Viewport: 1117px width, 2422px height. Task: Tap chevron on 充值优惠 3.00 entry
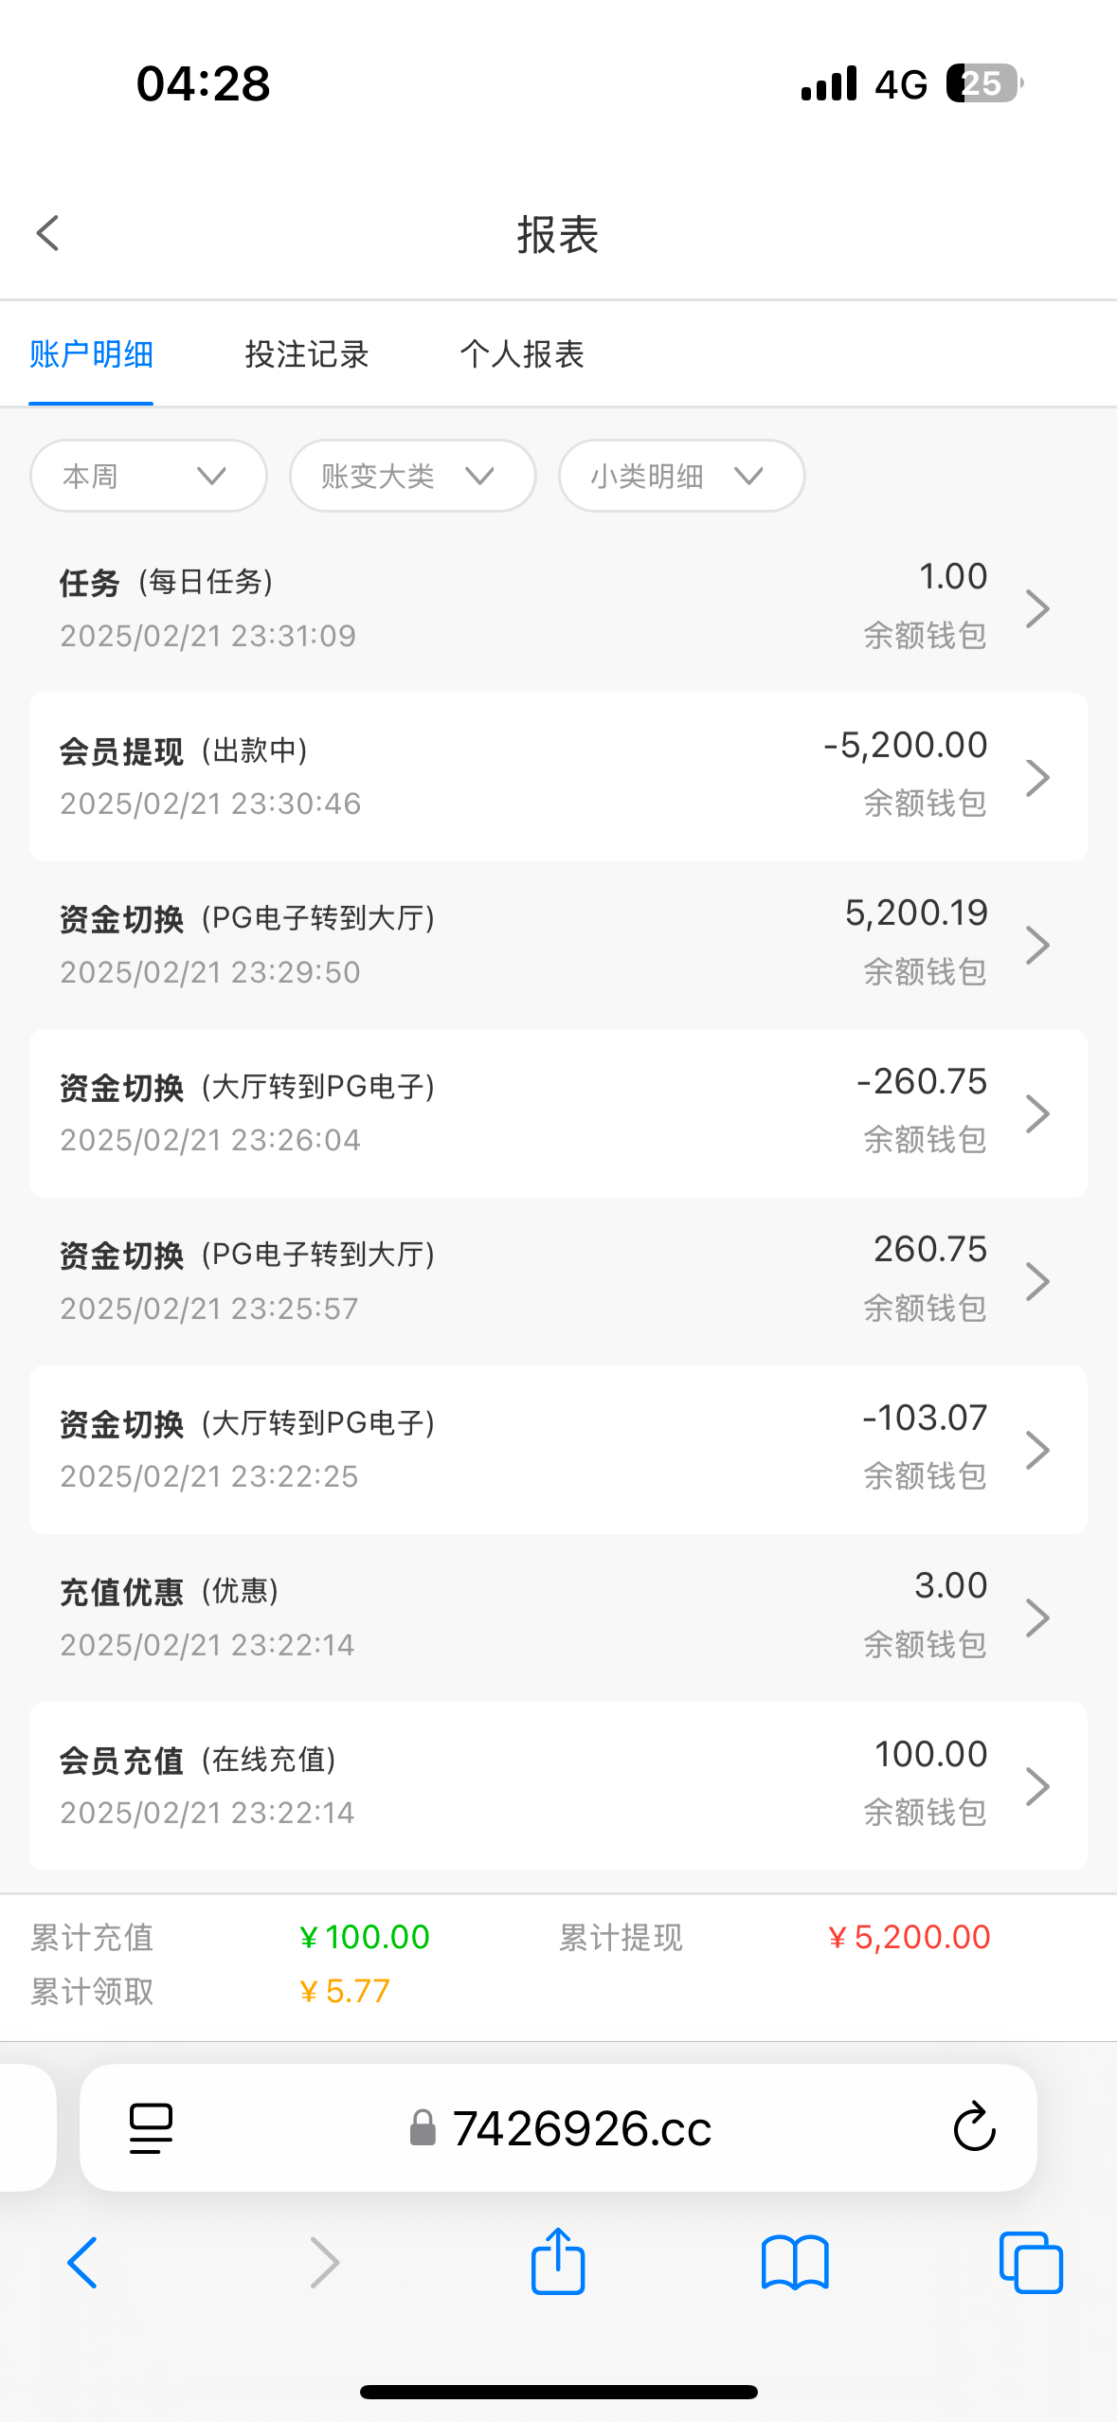coord(1038,1618)
